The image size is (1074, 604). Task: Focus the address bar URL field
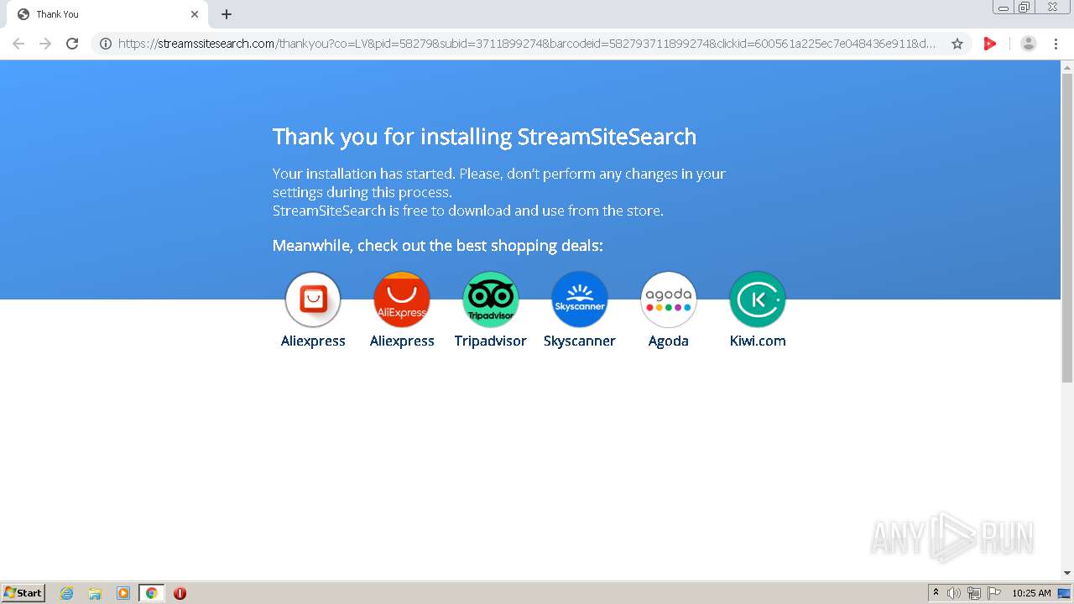(x=527, y=44)
